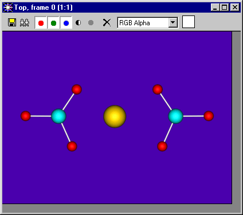Click the yellow center sphere in render
The width and height of the screenshot is (243, 215).
point(115,116)
